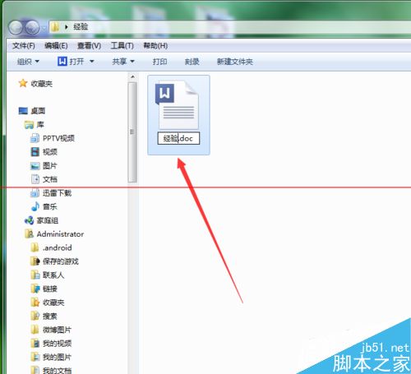Image resolution: width=411 pixels, height=374 pixels.
Task: Open the 组织 dropdown menu
Action: [28, 62]
